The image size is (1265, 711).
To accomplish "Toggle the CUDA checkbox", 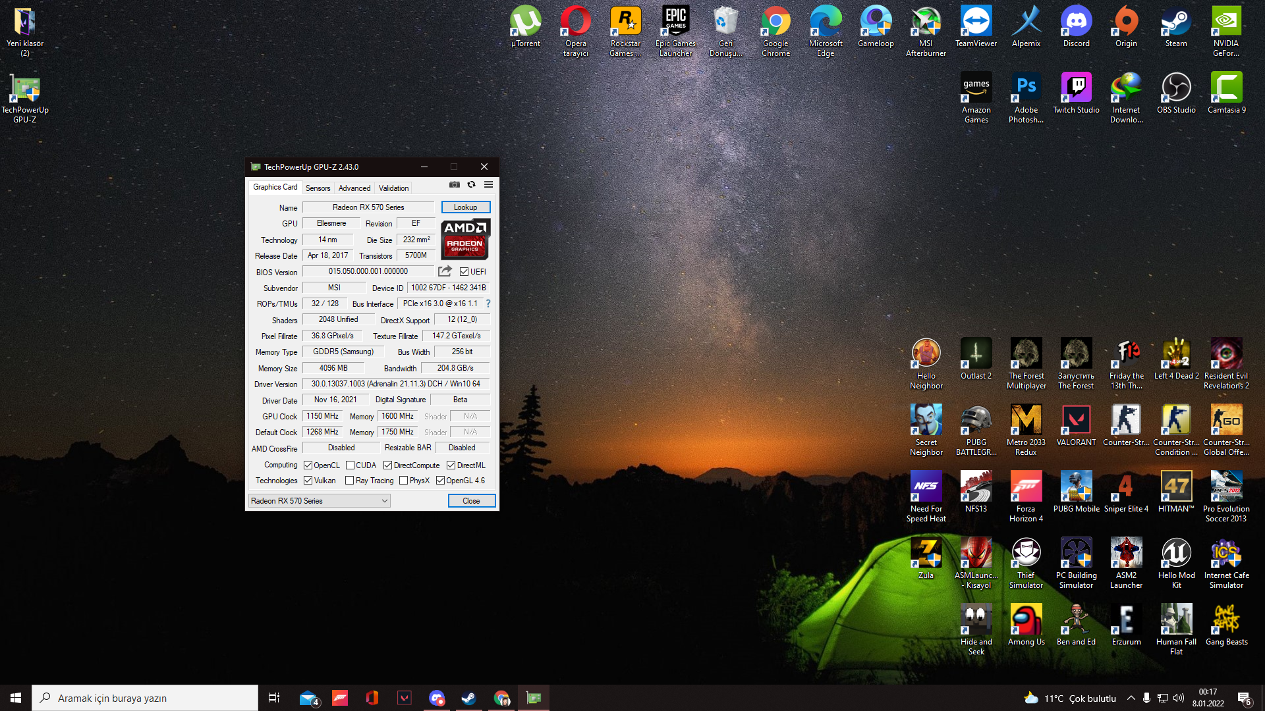I will pos(351,465).
